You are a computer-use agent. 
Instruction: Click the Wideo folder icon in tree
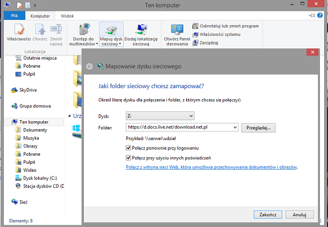point(18,170)
